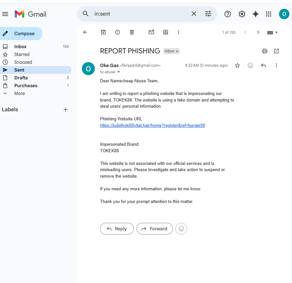Print all with the printer icon
The width and height of the screenshot is (292, 283).
265,51
